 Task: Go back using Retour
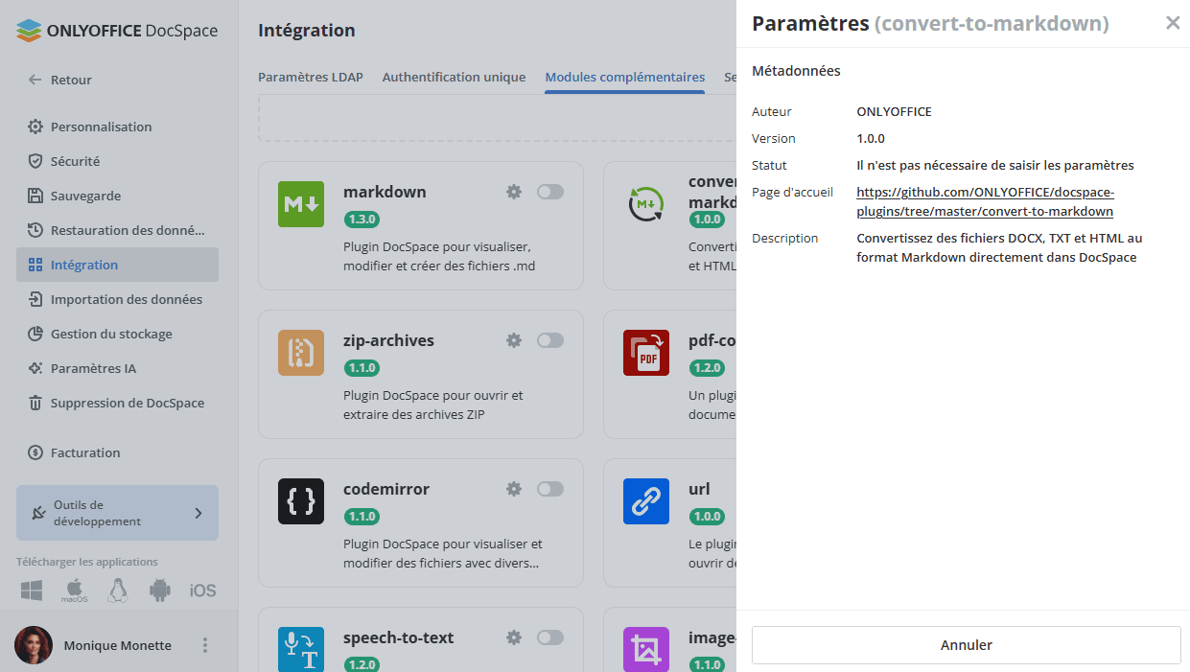(59, 80)
